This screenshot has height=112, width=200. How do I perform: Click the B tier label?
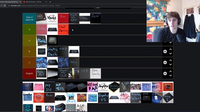29,51
